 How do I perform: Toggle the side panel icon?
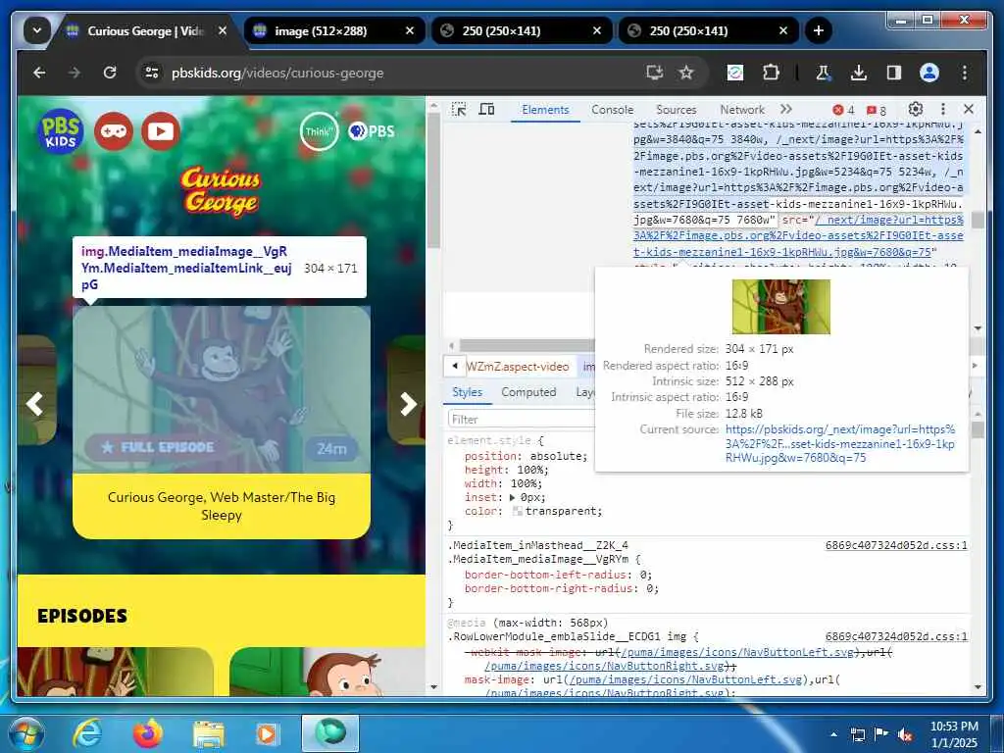pyautogui.click(x=894, y=73)
